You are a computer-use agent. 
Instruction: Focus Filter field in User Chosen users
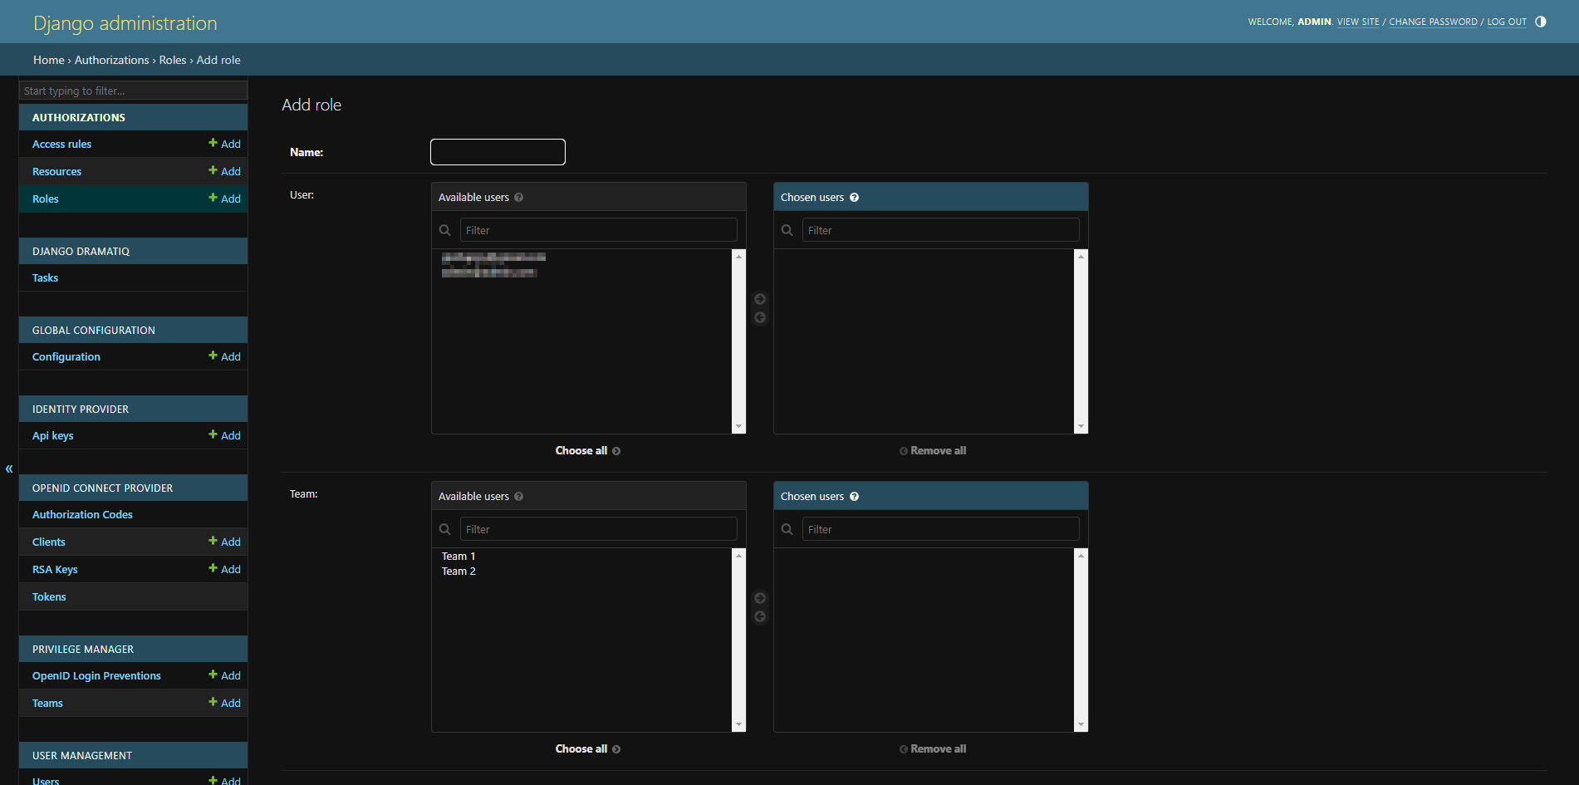click(941, 230)
